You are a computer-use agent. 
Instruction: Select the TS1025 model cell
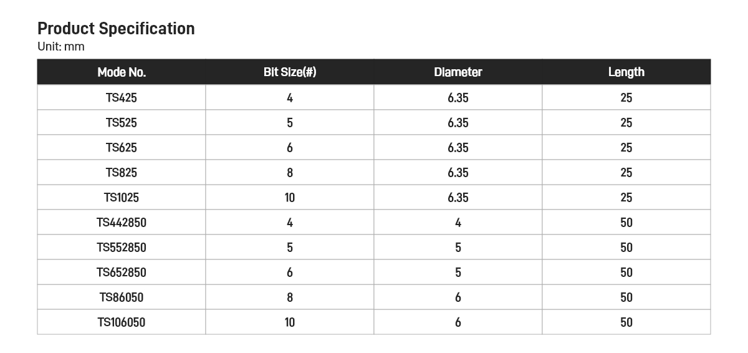click(122, 198)
